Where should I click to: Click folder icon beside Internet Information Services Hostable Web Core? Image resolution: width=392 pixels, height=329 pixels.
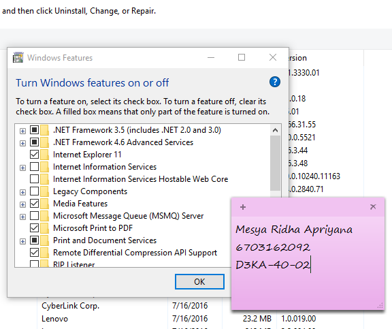(x=44, y=179)
